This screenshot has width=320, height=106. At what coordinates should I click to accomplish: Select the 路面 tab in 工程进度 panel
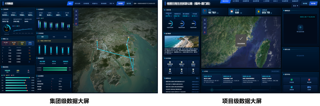[65, 37]
